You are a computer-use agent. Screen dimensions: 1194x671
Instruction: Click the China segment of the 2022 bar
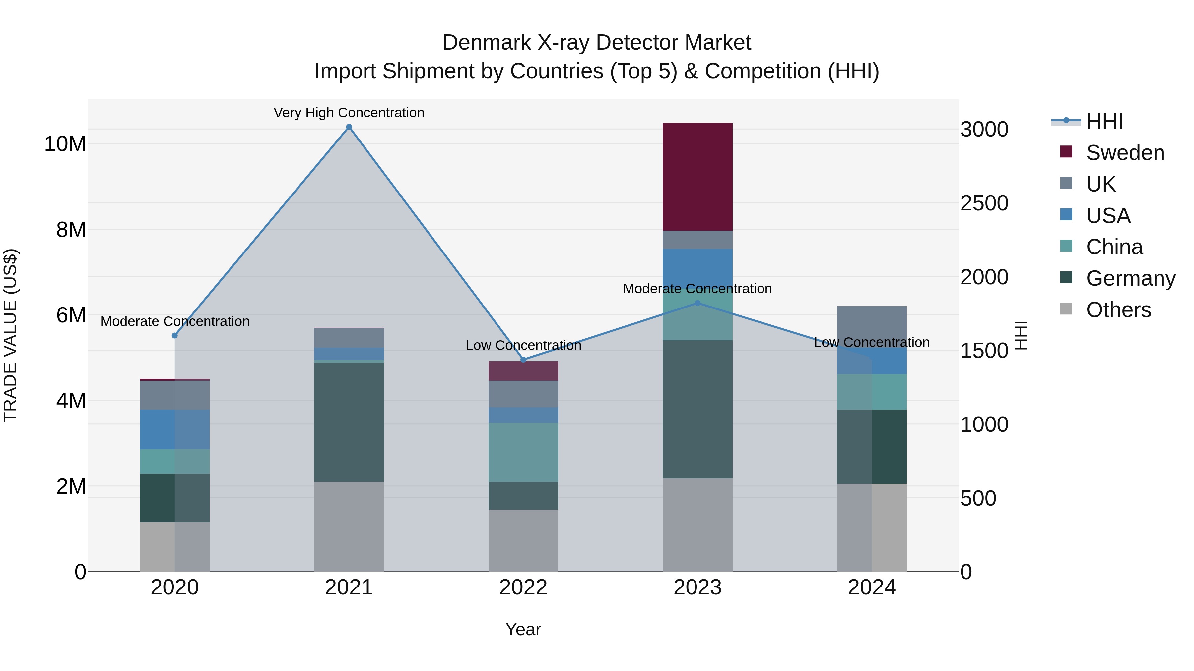pos(523,452)
